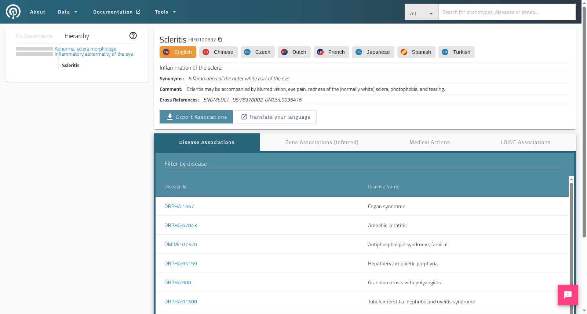Click the Disease Name column header
The height and width of the screenshot is (314, 587).
pos(383,186)
